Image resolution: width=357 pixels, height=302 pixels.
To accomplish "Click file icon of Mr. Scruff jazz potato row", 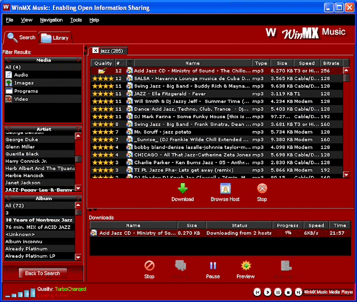I will [x=129, y=132].
